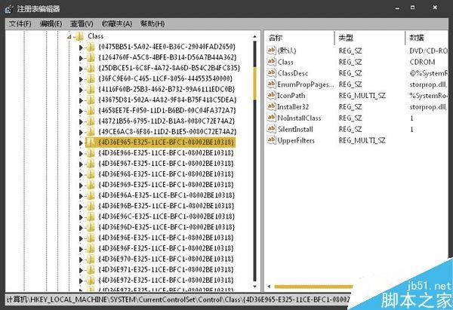Click the values pane horizontal scrollbar thumb
The width and height of the screenshot is (453, 310).
pos(313,287)
